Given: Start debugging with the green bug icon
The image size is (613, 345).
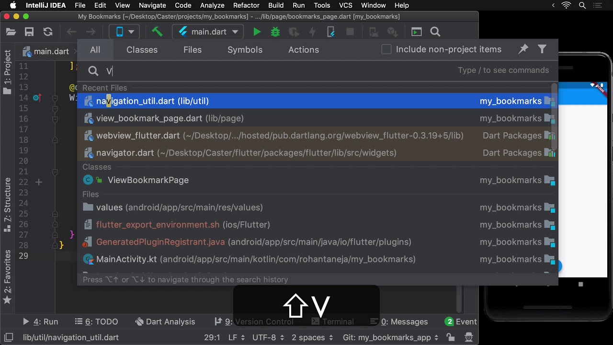Looking at the screenshot, I should point(275,32).
